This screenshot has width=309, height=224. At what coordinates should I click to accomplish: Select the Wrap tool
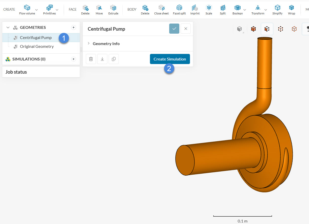click(292, 9)
